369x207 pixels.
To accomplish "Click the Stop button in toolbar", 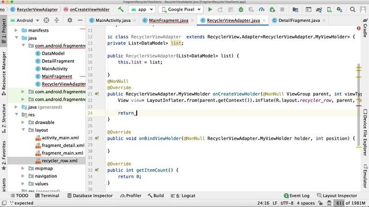I will coord(282,9).
